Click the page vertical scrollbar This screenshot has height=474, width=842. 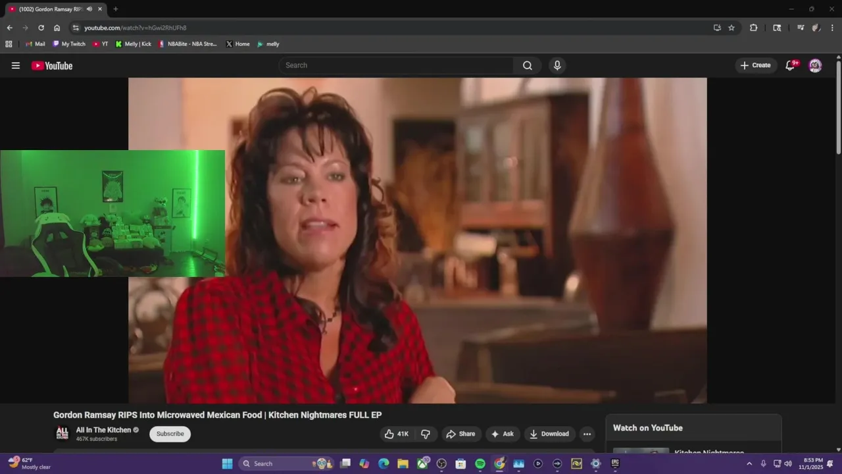(x=839, y=109)
